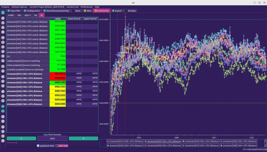Screen dimensions: 267x152
Task: Open the binning tab
Action: click(x=130, y=11)
